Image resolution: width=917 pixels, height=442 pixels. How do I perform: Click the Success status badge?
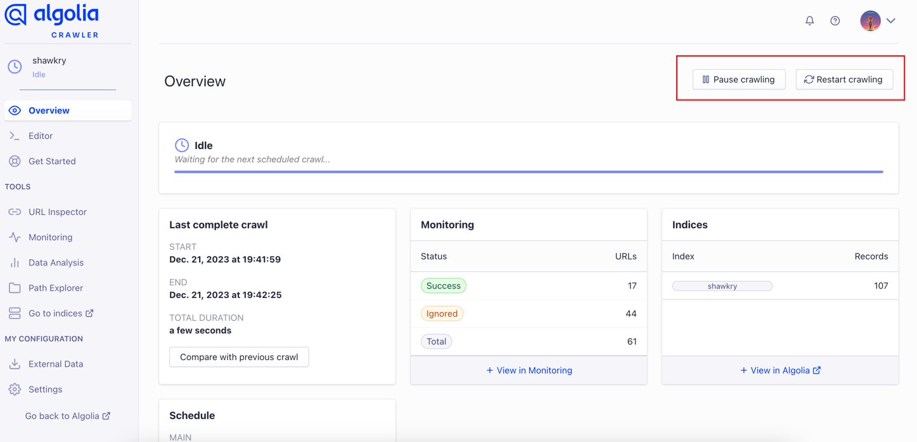[444, 286]
